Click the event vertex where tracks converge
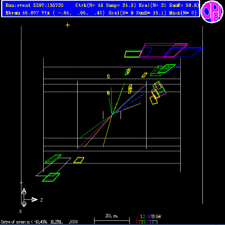The height and width of the screenshot is (225, 225). coord(112,115)
